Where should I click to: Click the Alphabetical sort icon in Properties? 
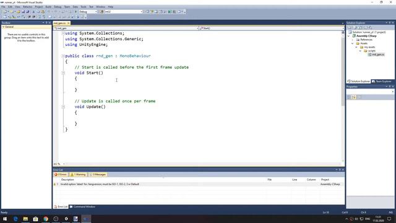pyautogui.click(x=354, y=97)
